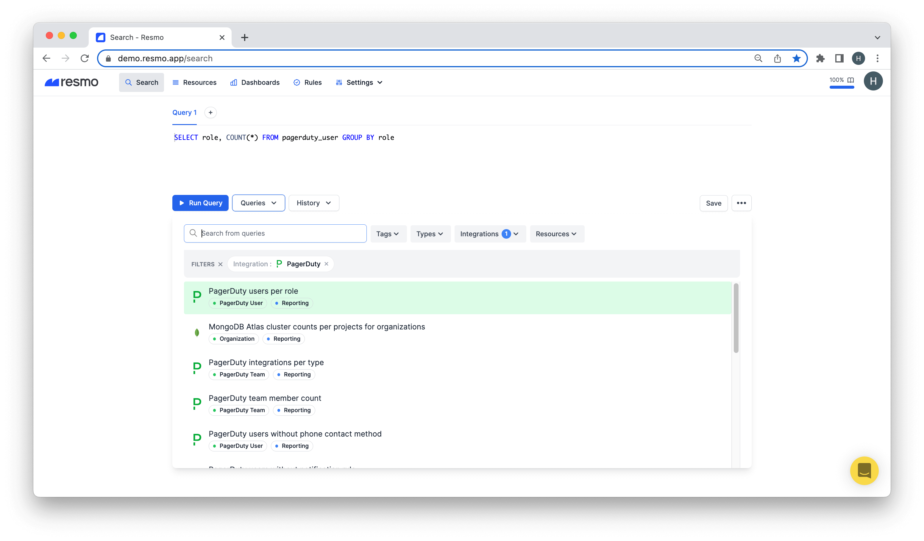Viewport: 924px width, 541px height.
Task: Add a new query tab
Action: [210, 112]
